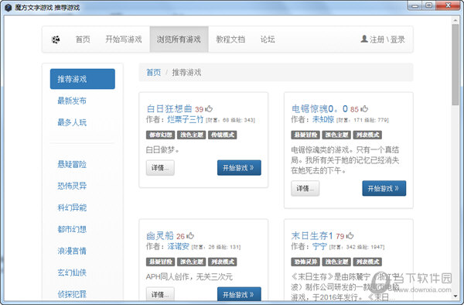This screenshot has width=464, height=305.
Task: Click like count 85 on 电锯惊魂0。0
Action: (354, 110)
